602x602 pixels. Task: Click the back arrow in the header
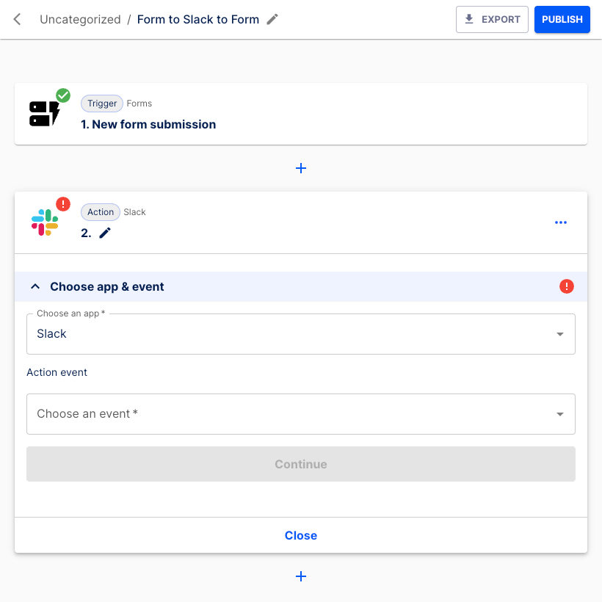[18, 20]
